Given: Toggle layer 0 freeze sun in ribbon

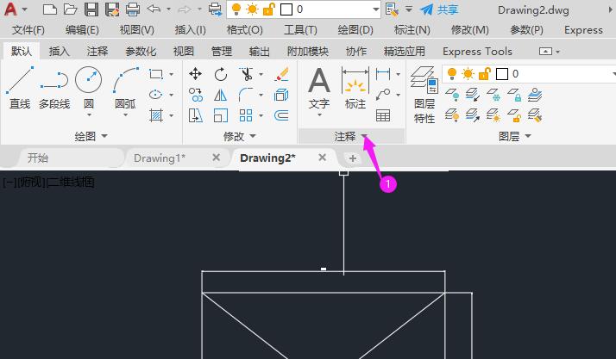Looking at the screenshot, I should pyautogui.click(x=468, y=74).
